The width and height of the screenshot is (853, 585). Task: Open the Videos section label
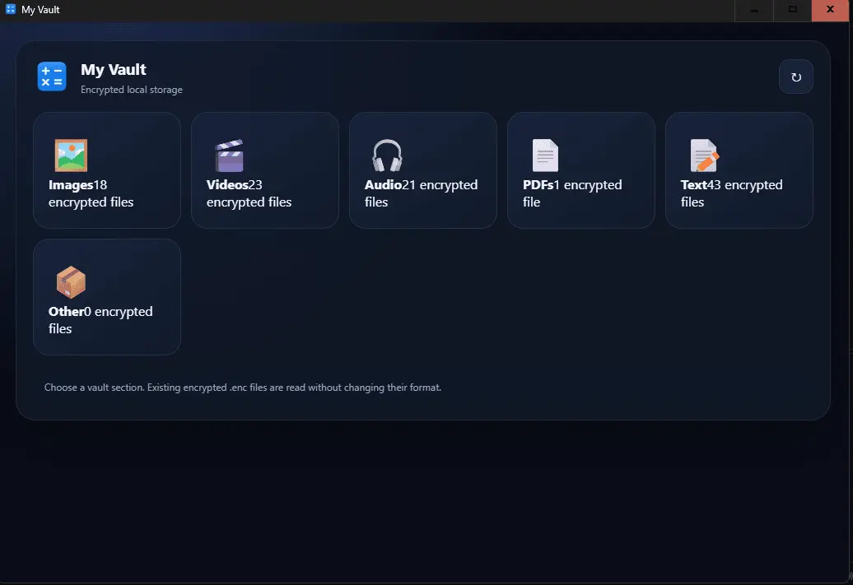click(x=227, y=185)
